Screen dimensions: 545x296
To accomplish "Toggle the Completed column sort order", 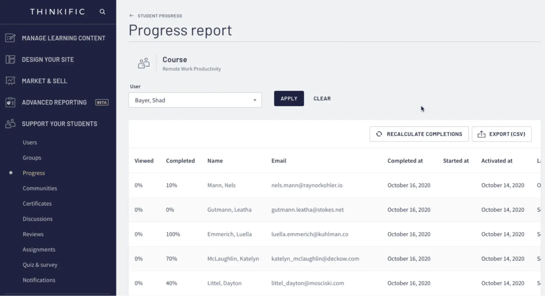I will click(180, 161).
